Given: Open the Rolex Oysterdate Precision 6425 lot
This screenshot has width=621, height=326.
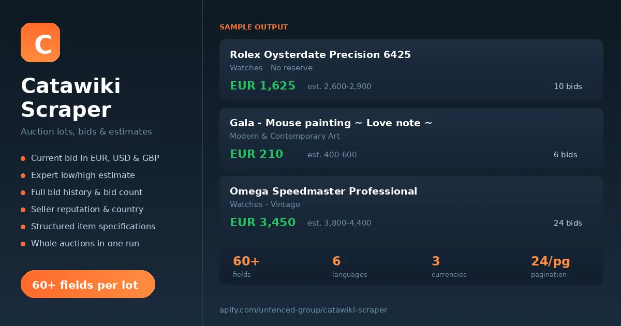Looking at the screenshot, I should (320, 54).
